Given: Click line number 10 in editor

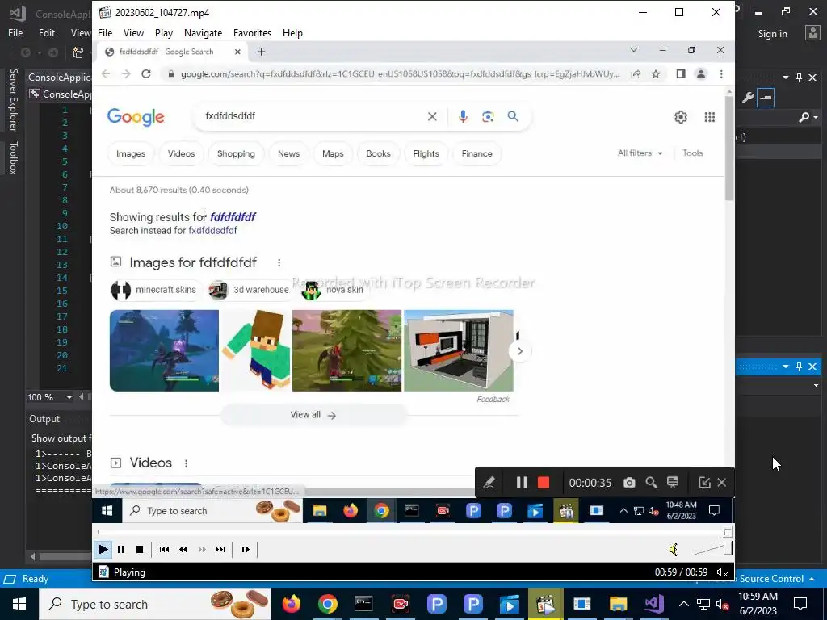Looking at the screenshot, I should pos(62,226).
